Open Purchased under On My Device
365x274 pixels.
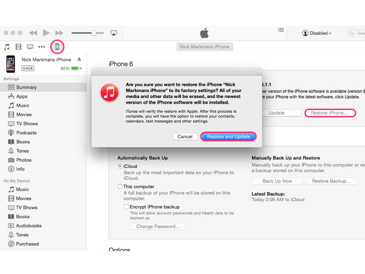tap(43, 244)
